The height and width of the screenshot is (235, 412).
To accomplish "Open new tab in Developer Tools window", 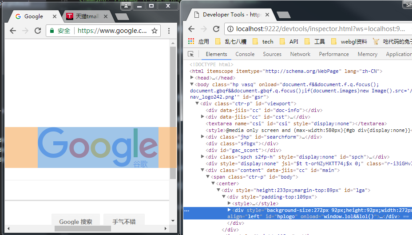I will tap(284, 15).
